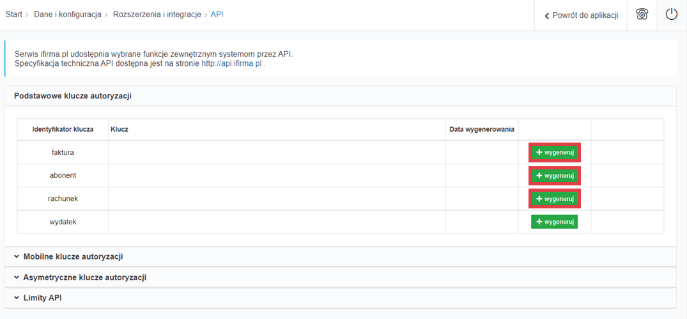Click the API breadcrumb item
Image resolution: width=687 pixels, height=319 pixels.
click(217, 15)
